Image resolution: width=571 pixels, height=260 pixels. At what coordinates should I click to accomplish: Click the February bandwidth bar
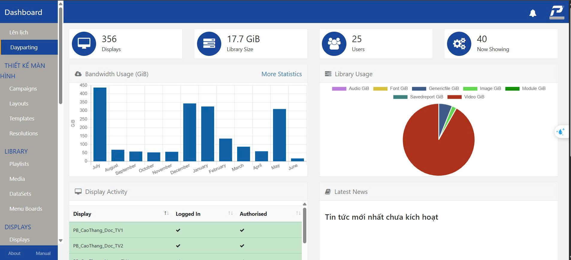tap(225, 150)
